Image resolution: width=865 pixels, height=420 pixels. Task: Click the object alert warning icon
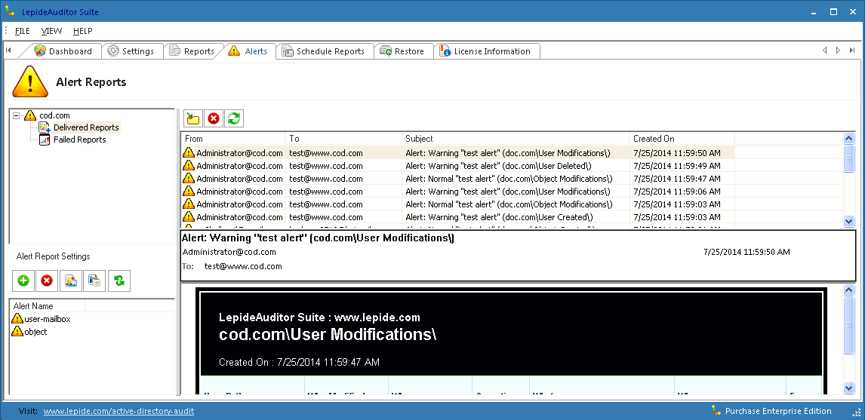[x=17, y=331]
